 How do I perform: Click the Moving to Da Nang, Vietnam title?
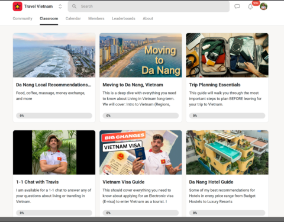tap(133, 85)
